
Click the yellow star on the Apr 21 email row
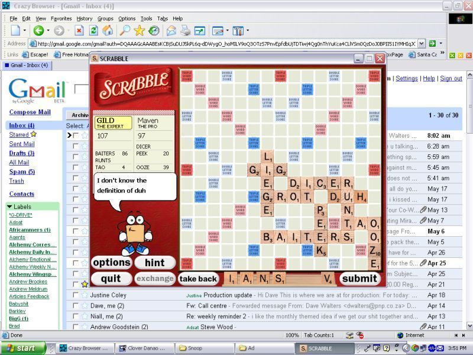click(x=85, y=284)
